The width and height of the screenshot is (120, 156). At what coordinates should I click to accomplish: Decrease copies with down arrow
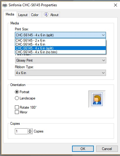pos(30,132)
